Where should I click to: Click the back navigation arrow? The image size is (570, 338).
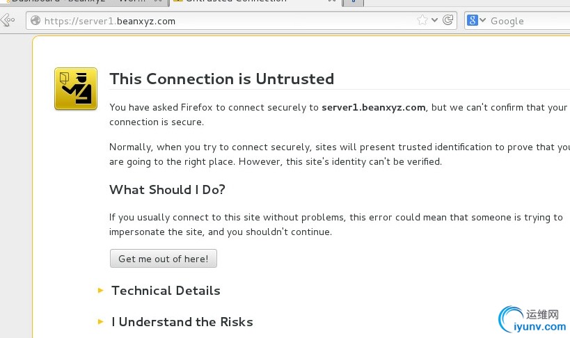[x=8, y=20]
